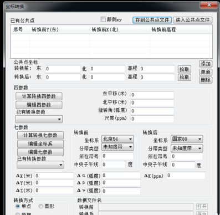This screenshot has width=220, height=215.
Task: Click the Δγ(弧度) input field
Action: tap(121, 191)
